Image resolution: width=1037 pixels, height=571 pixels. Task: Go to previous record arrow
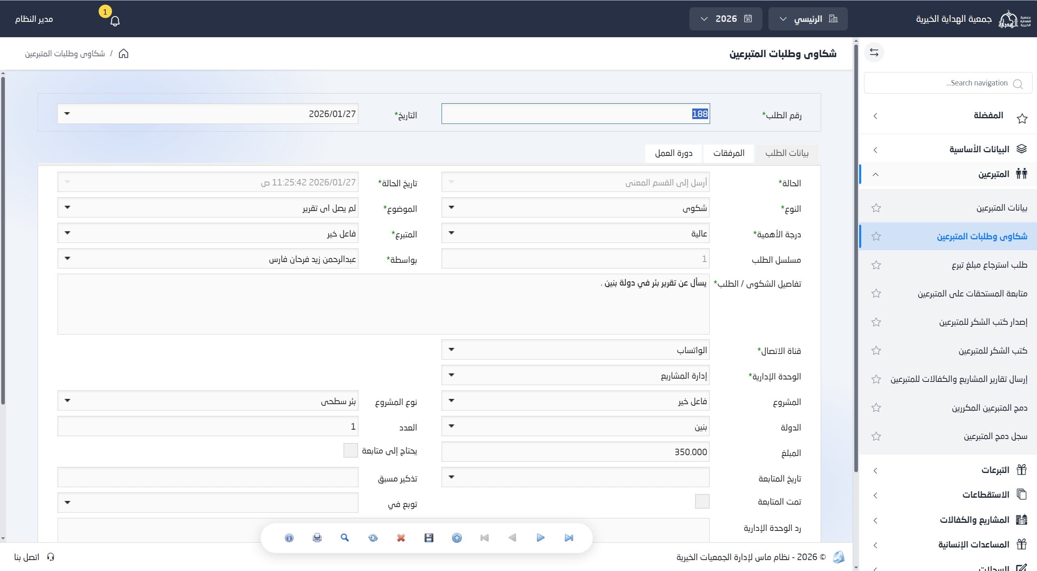tap(512, 538)
